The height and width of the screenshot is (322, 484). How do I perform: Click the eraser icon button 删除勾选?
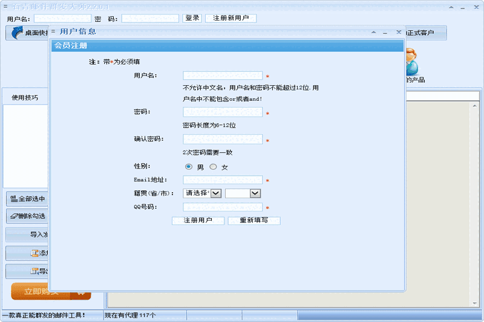coord(27,216)
